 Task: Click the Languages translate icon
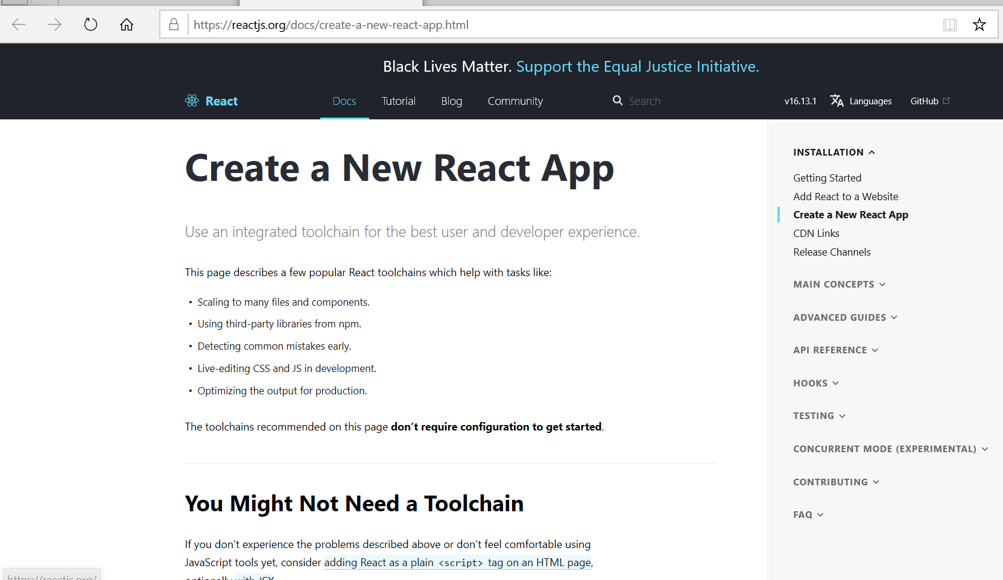pyautogui.click(x=837, y=101)
